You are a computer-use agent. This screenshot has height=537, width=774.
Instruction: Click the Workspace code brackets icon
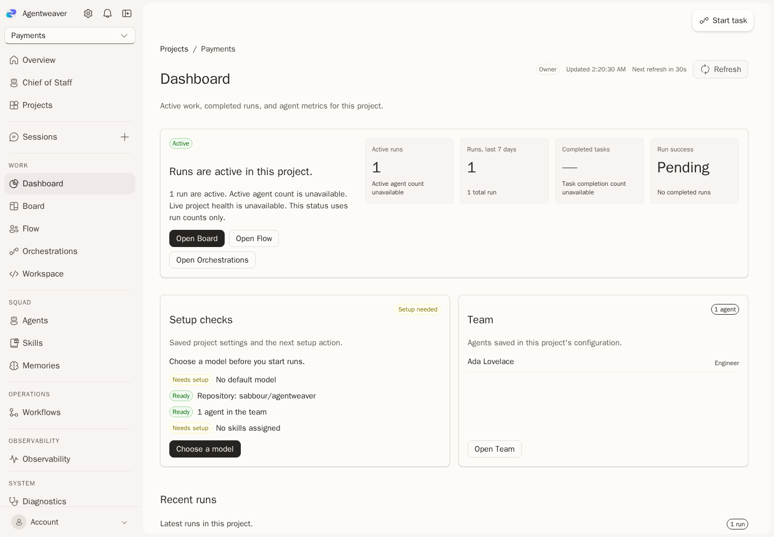tap(14, 274)
